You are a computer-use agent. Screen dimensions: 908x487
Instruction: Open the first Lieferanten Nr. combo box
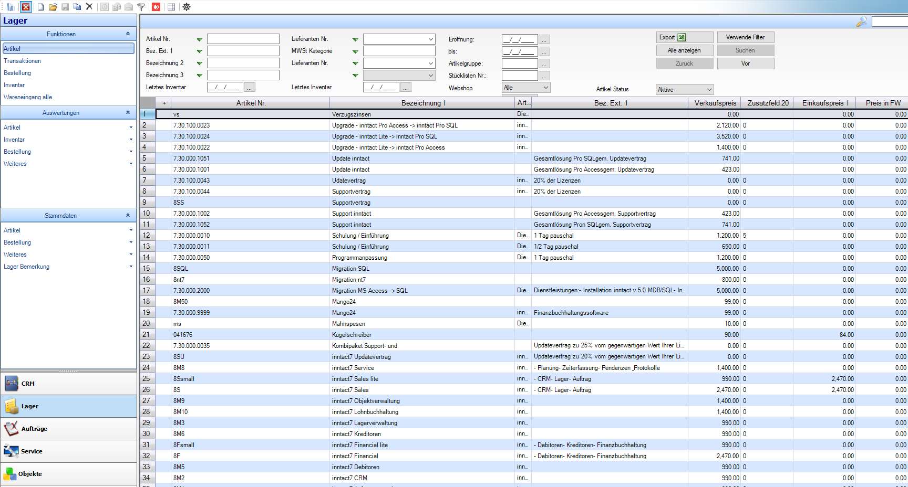coord(399,39)
